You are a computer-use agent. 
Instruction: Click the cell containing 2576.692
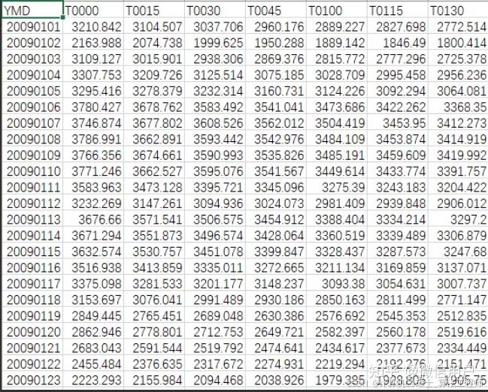coord(337,316)
